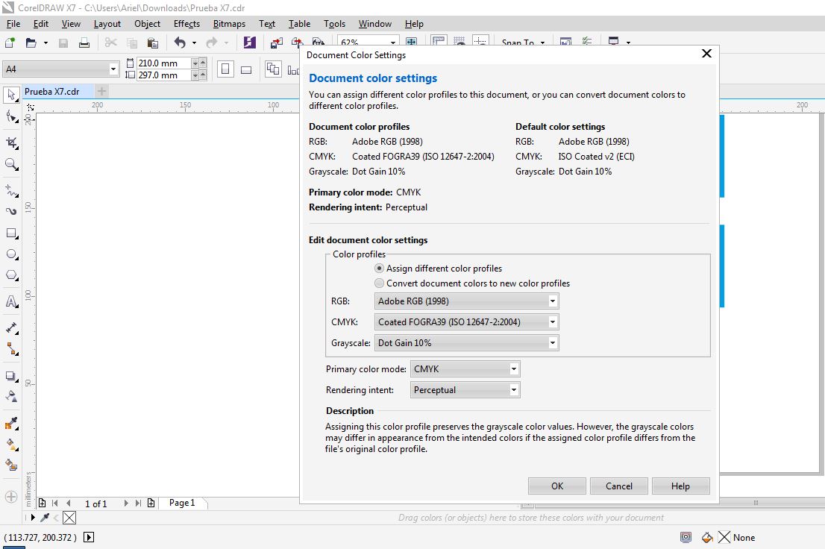Viewport: 825px width, 549px height.
Task: Select the Rectangle tool
Action: tap(11, 233)
